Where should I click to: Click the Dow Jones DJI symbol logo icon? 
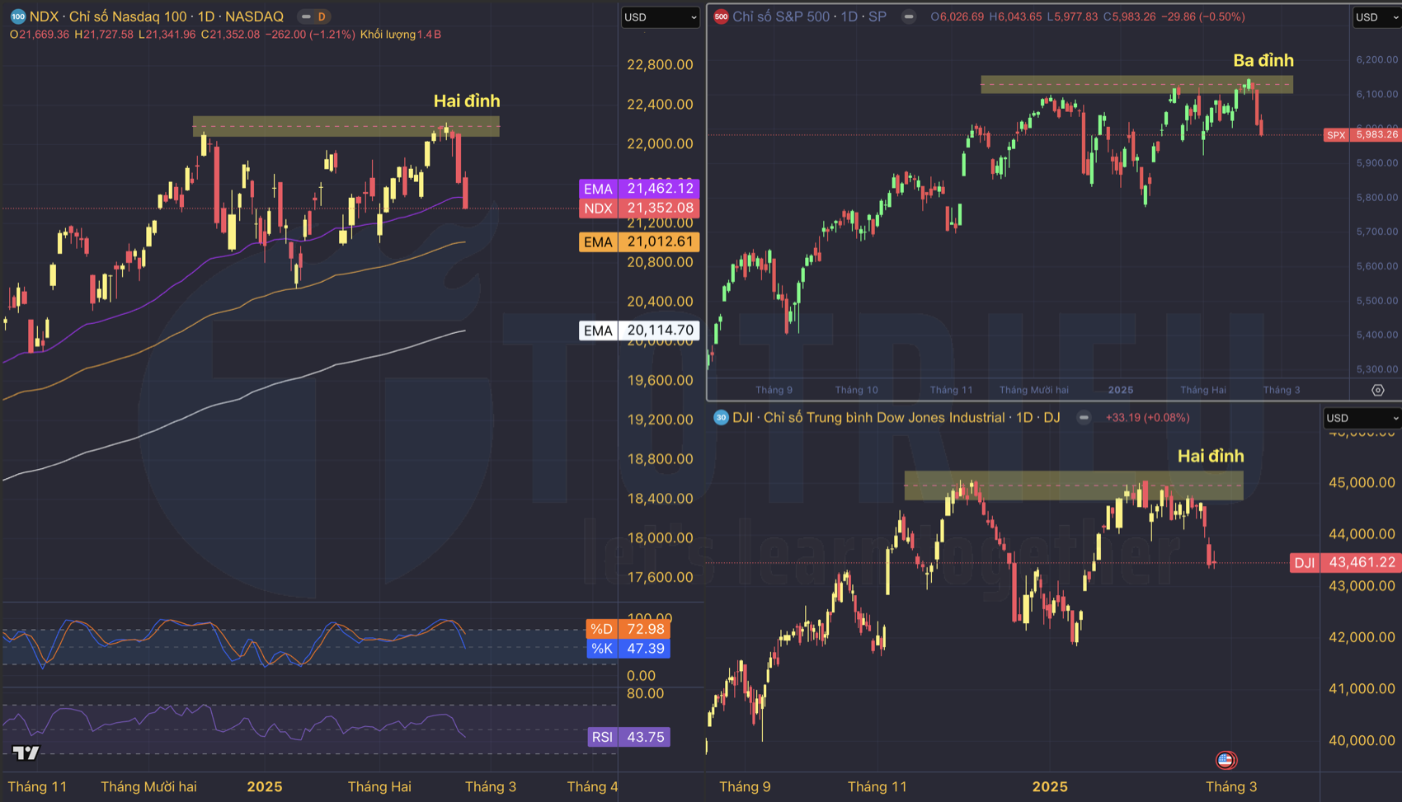tap(721, 418)
